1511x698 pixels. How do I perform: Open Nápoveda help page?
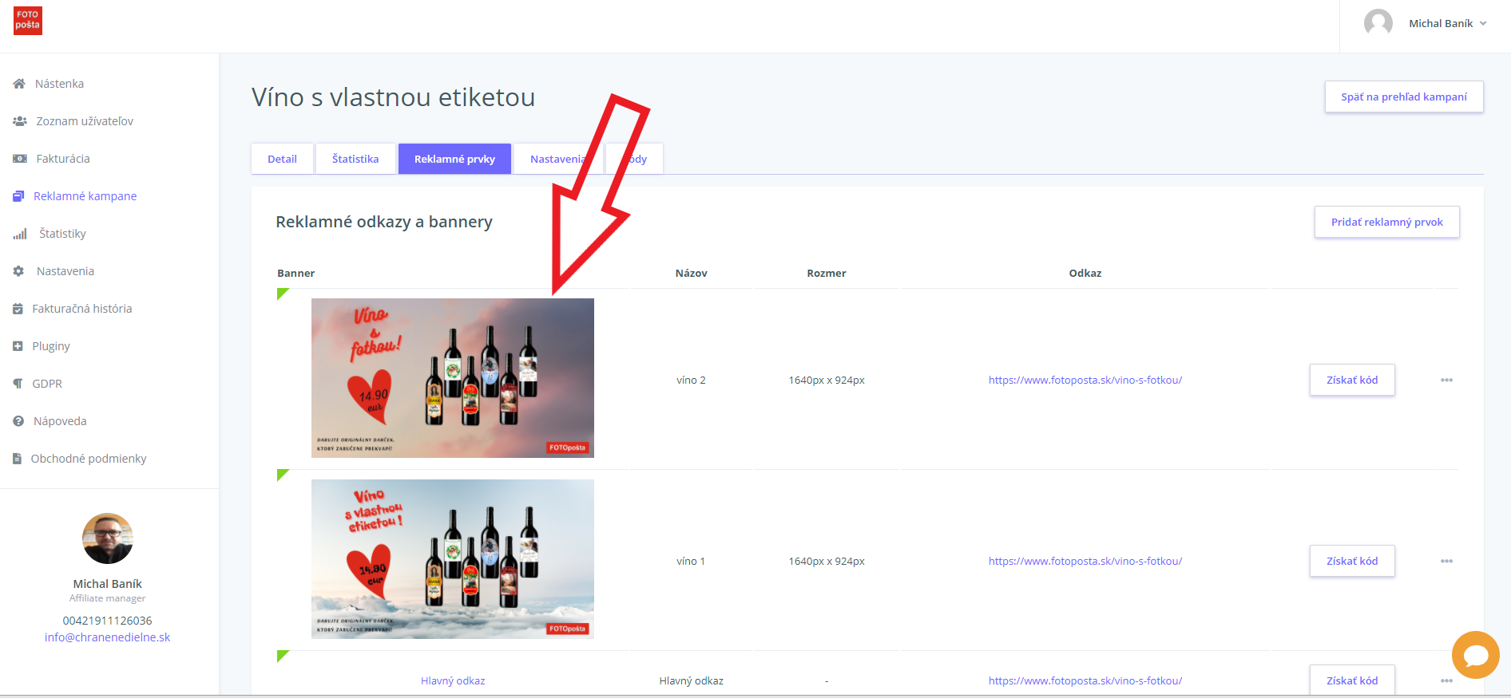tap(60, 421)
